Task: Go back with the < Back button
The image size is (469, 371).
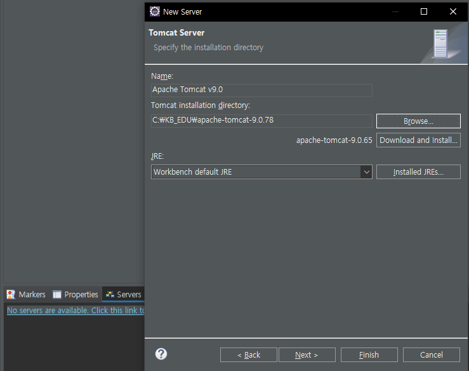Action: click(x=249, y=355)
